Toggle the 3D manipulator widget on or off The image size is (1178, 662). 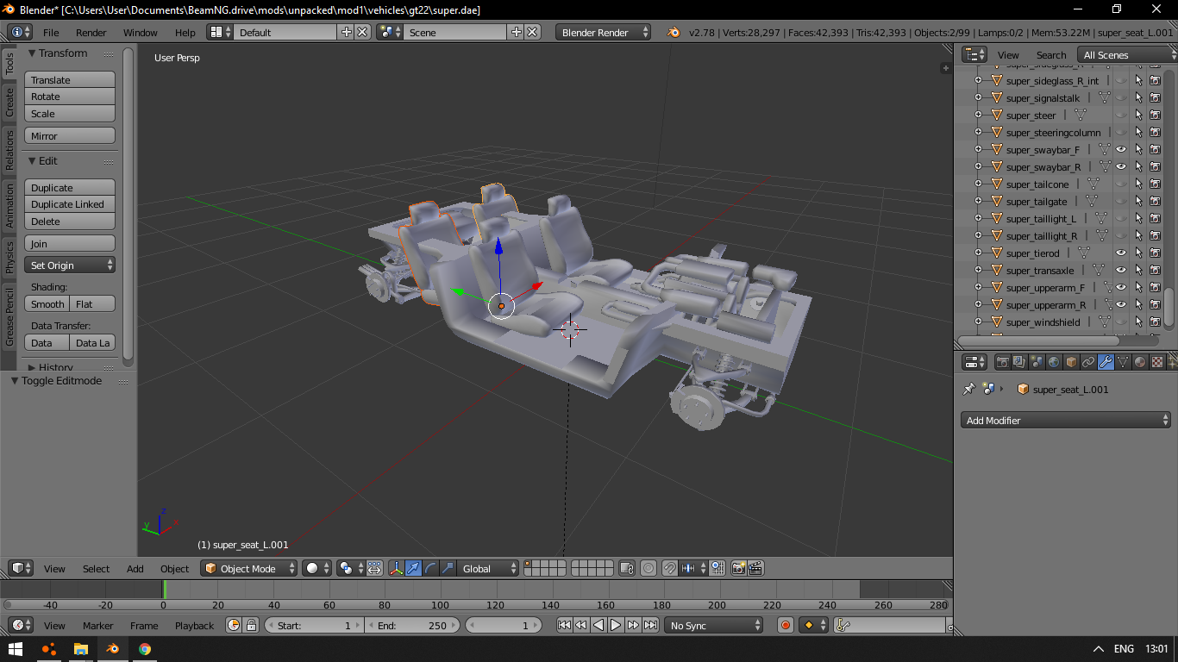pyautogui.click(x=397, y=568)
